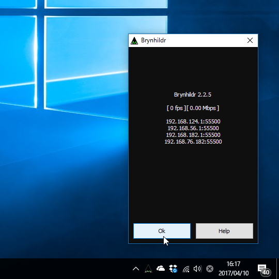This screenshot has width=279, height=279.
Task: Open Help in the Brynhildr dialog
Action: point(224,231)
